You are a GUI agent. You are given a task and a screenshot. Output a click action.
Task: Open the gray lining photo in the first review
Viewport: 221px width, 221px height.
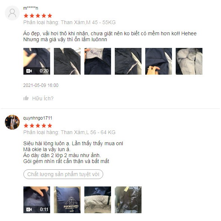[x=189, y=61]
